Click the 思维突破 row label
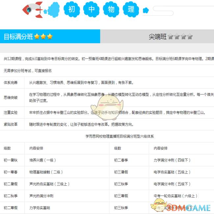The height and width of the screenshot is (214, 214). [11, 97]
